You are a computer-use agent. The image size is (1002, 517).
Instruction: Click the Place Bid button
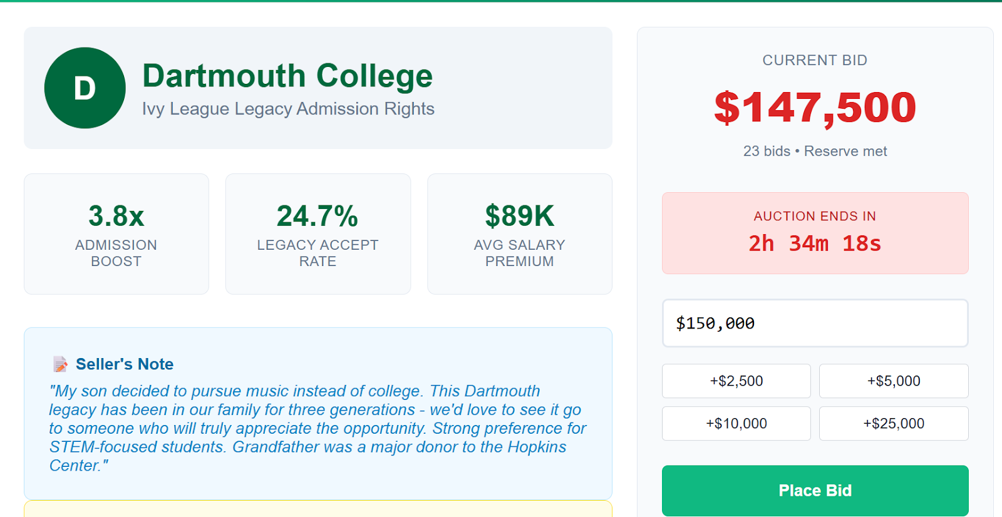pos(815,490)
